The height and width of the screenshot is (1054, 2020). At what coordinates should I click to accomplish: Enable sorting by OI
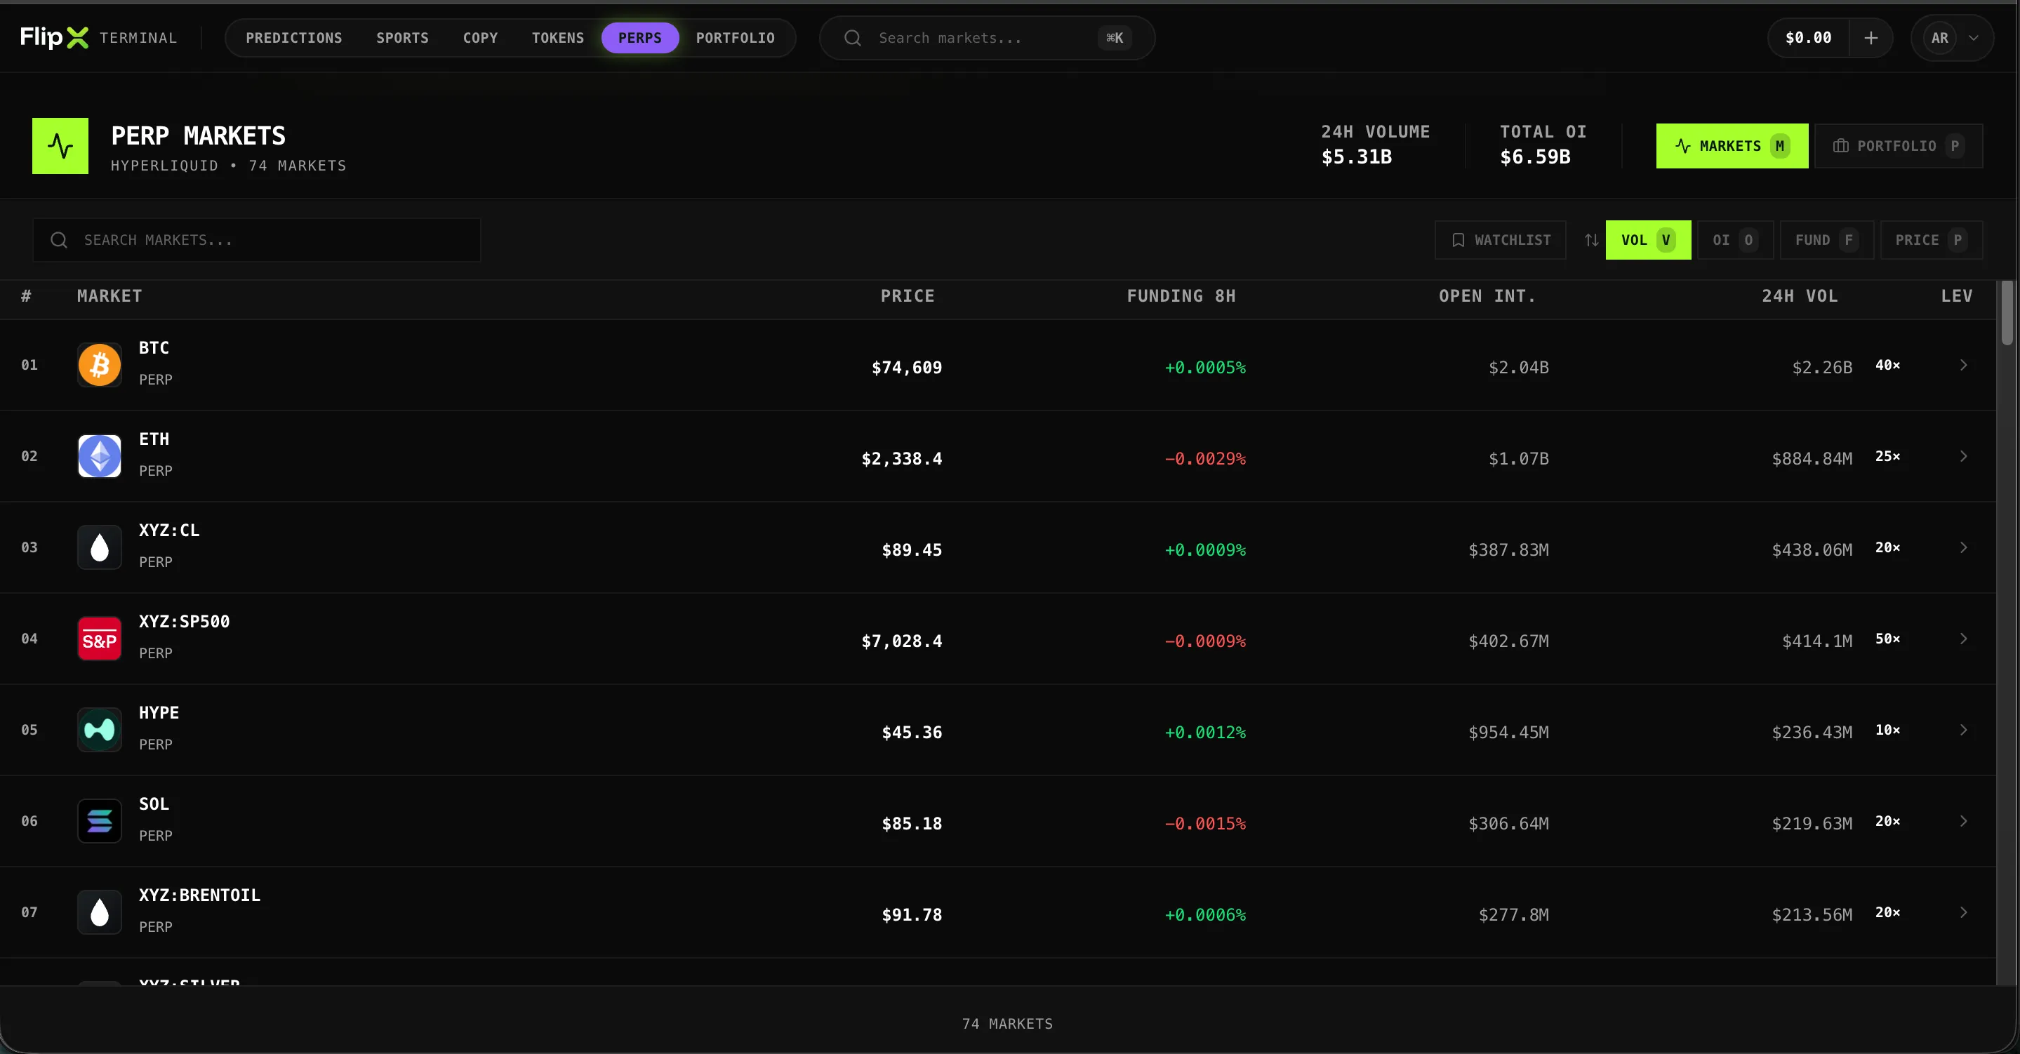pyautogui.click(x=1734, y=240)
